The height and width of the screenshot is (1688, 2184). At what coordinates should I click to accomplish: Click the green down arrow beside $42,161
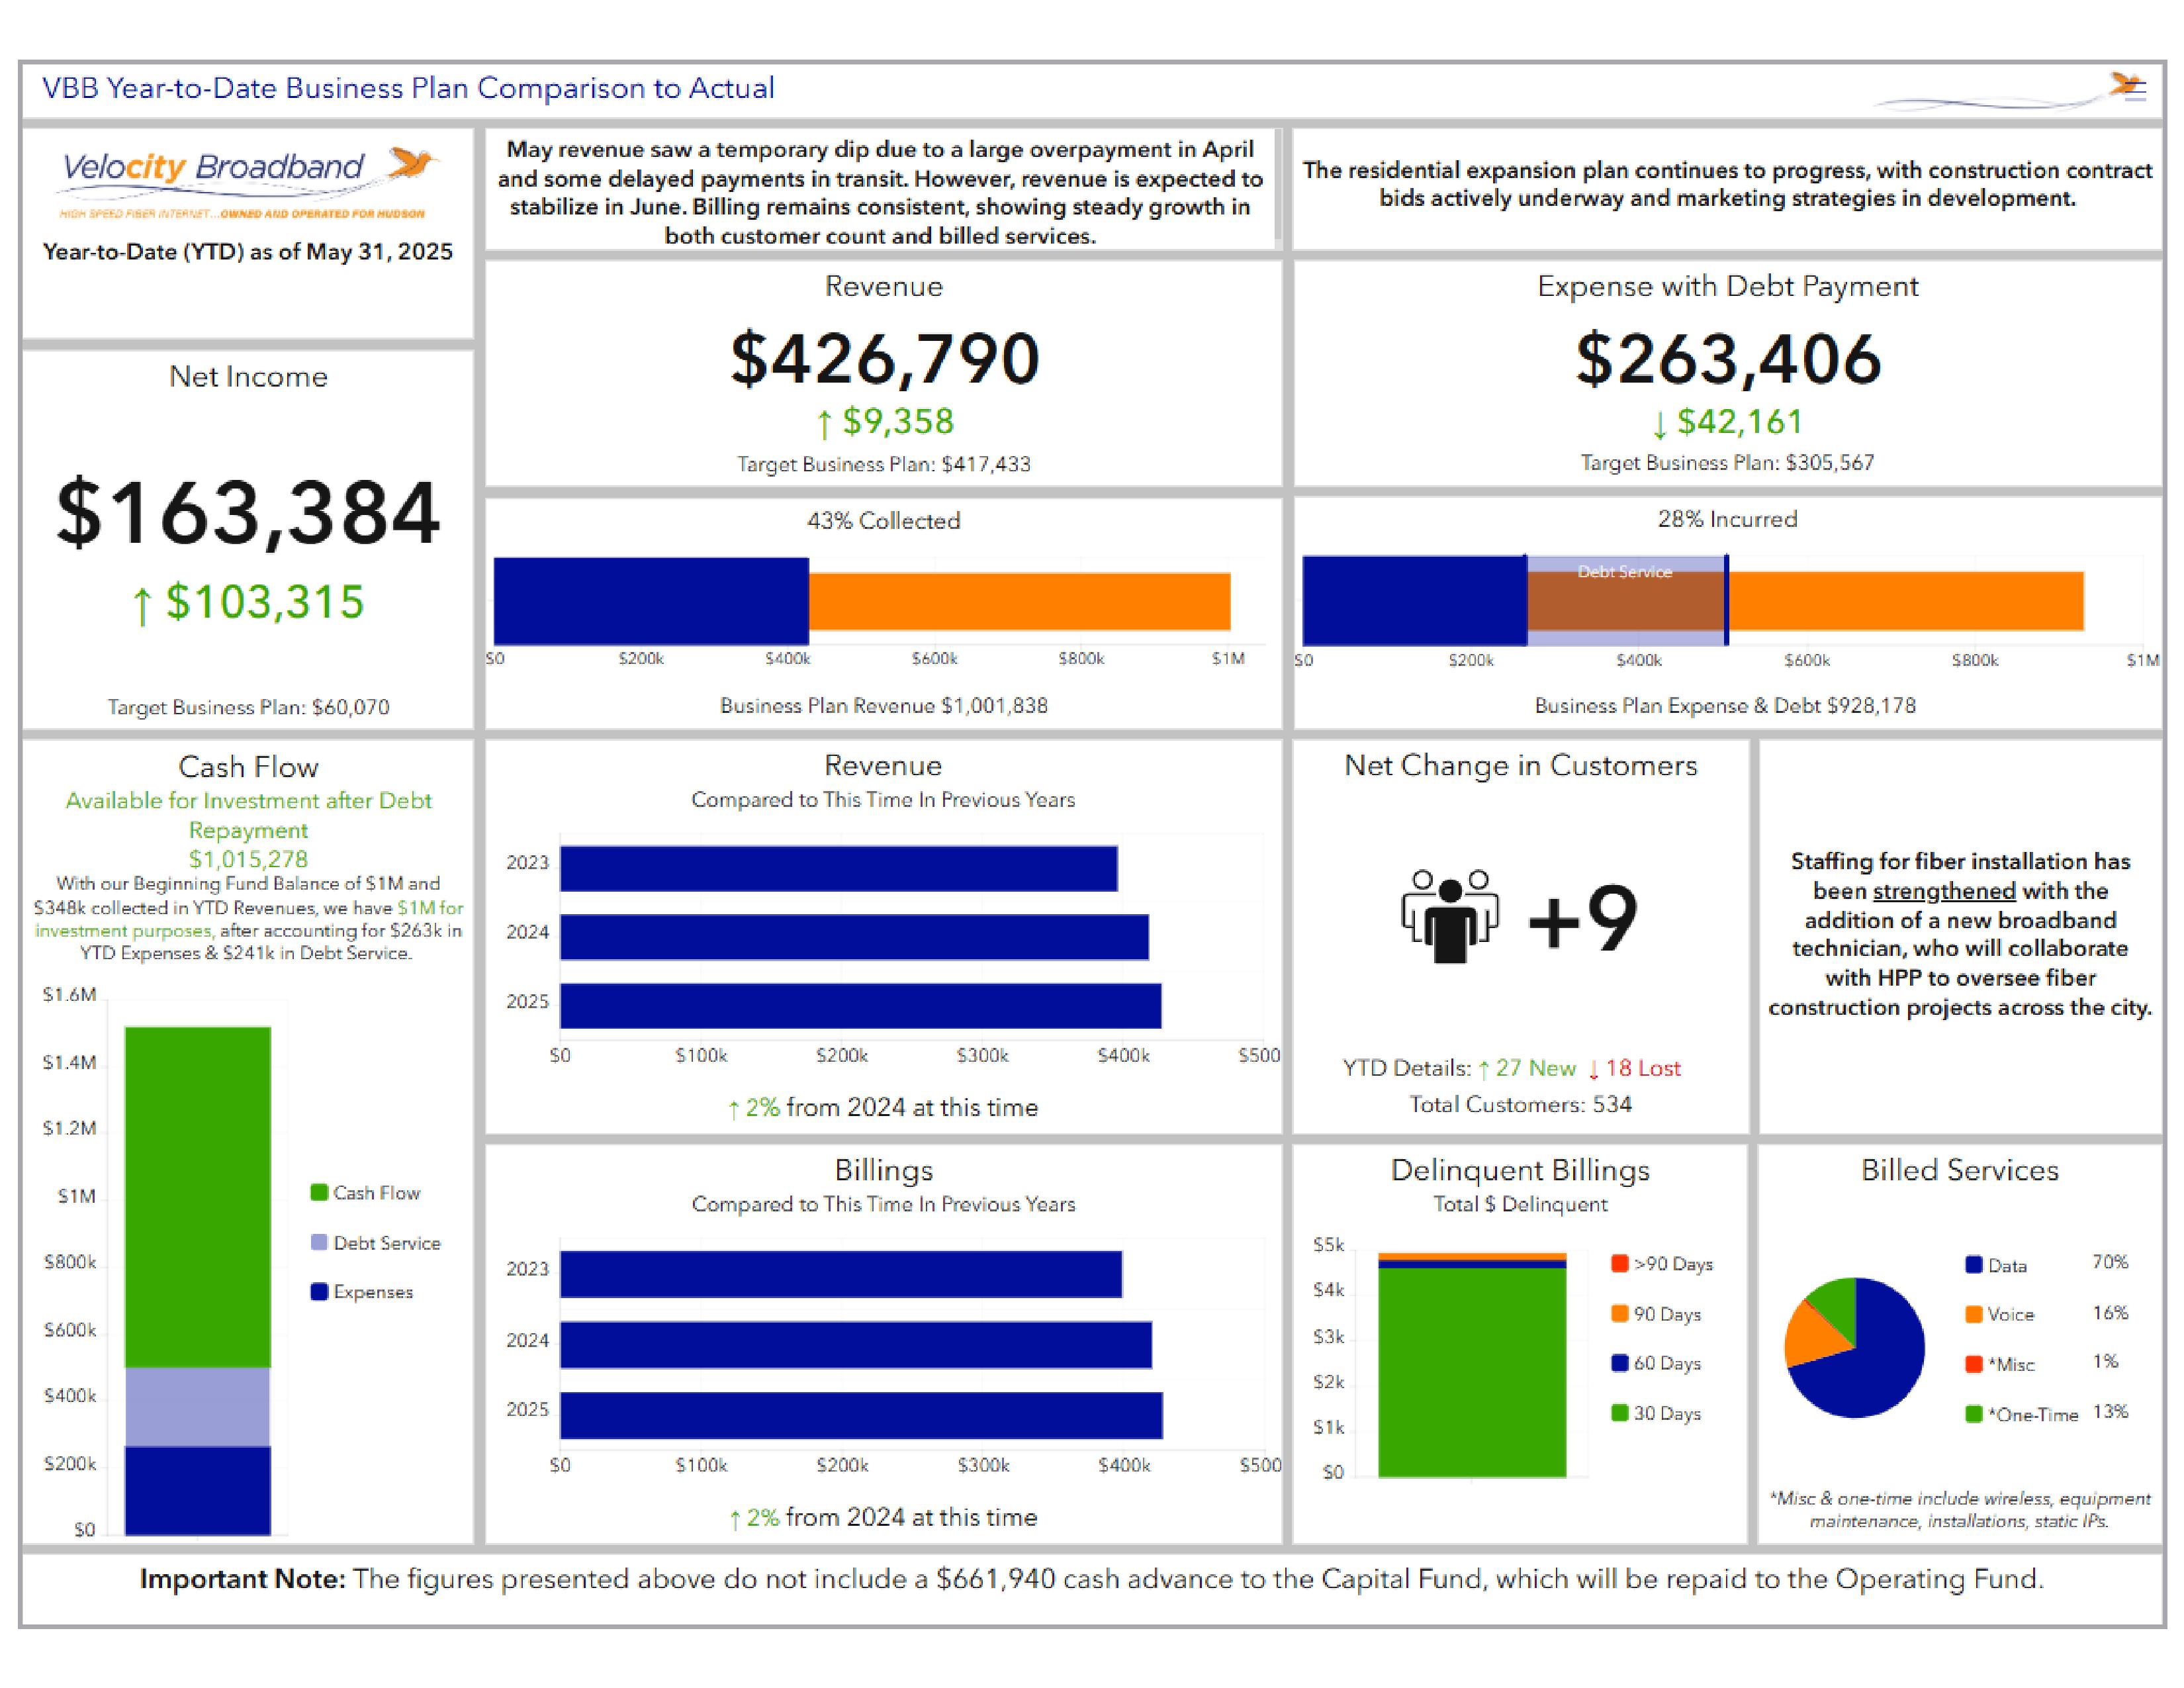click(1659, 425)
